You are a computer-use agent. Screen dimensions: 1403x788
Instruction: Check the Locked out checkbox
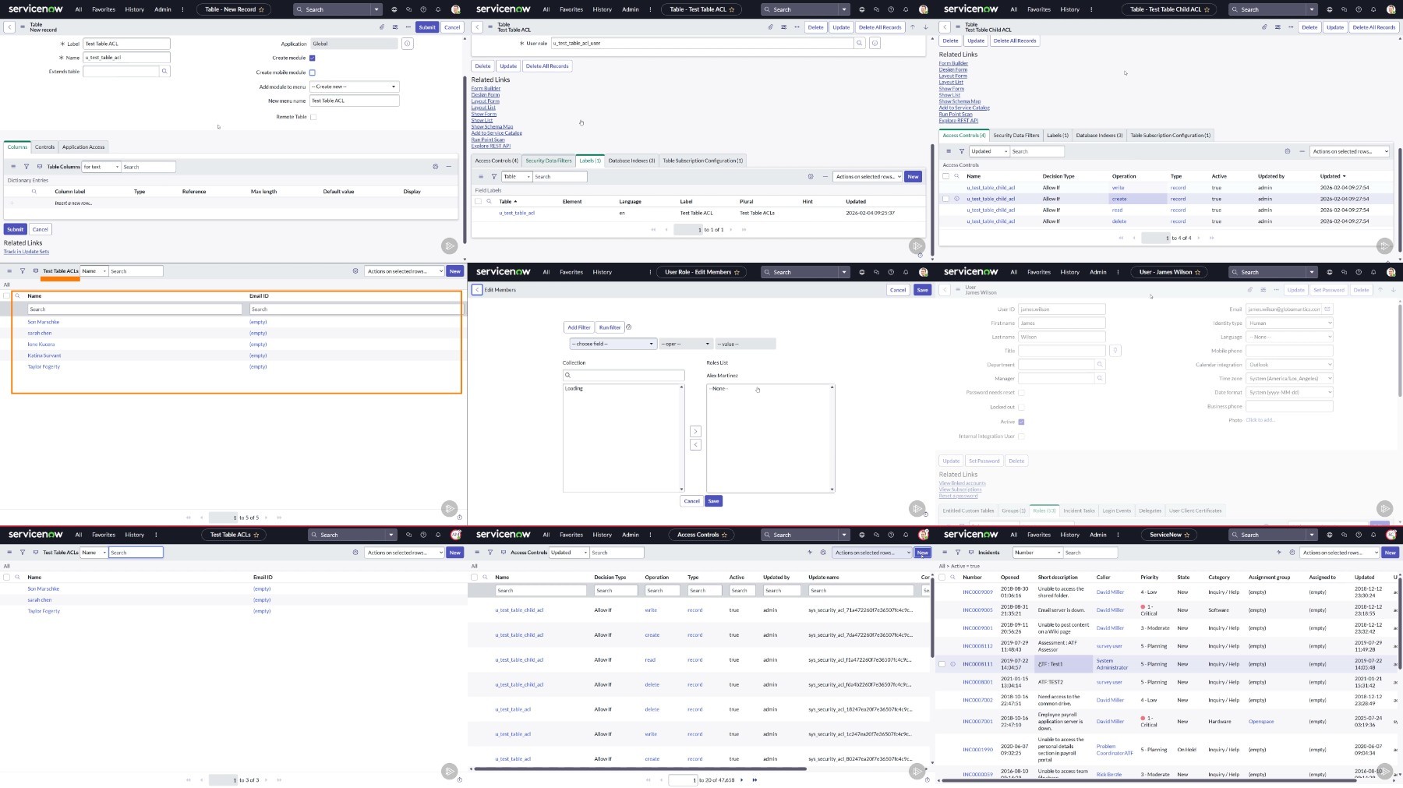click(x=1021, y=407)
